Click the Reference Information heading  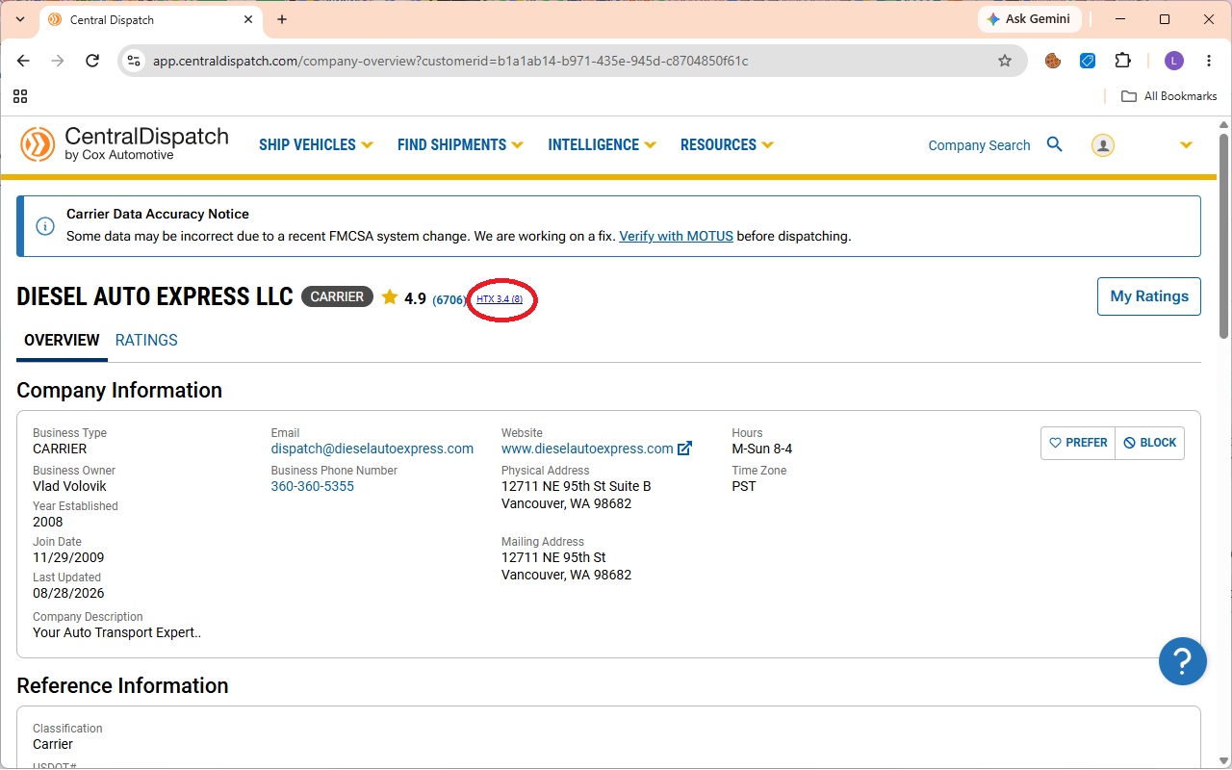122,685
